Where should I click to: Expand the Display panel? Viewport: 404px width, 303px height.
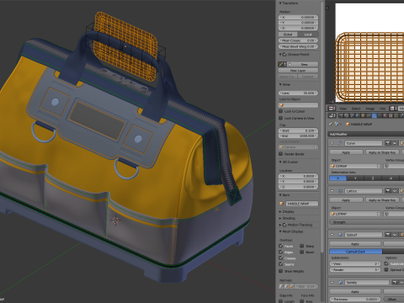[280, 211]
